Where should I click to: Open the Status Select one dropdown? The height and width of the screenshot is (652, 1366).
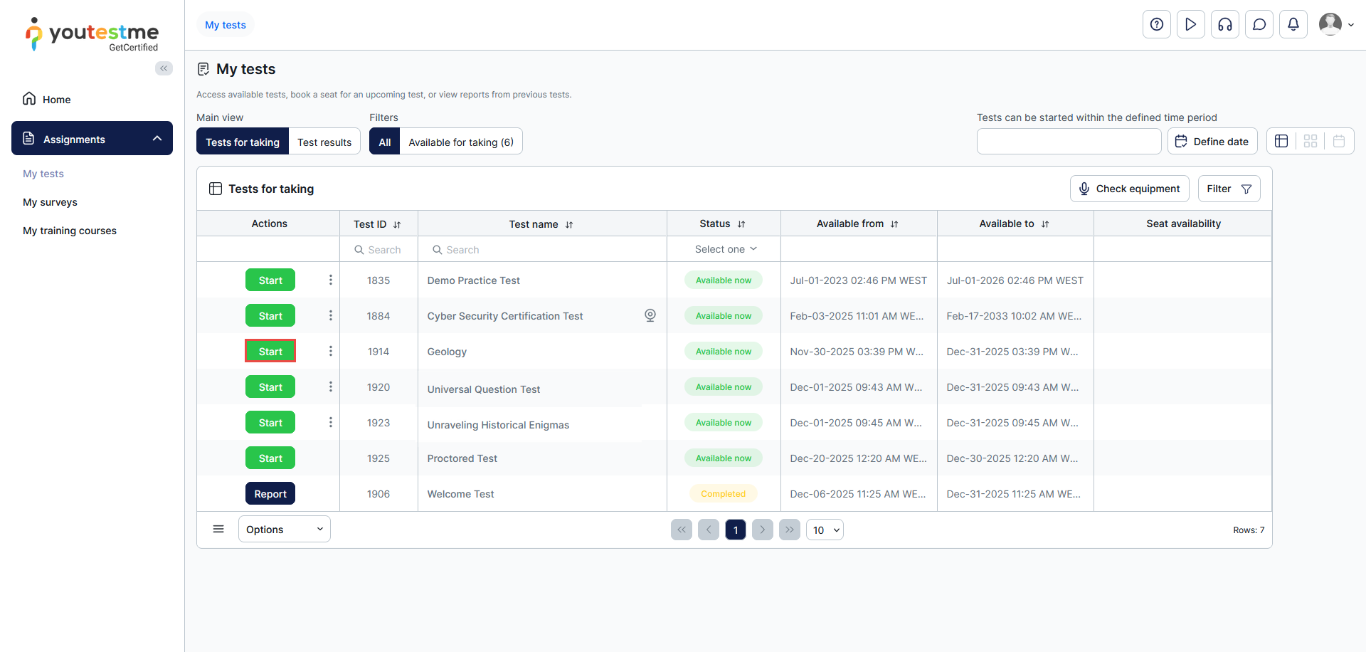click(724, 249)
